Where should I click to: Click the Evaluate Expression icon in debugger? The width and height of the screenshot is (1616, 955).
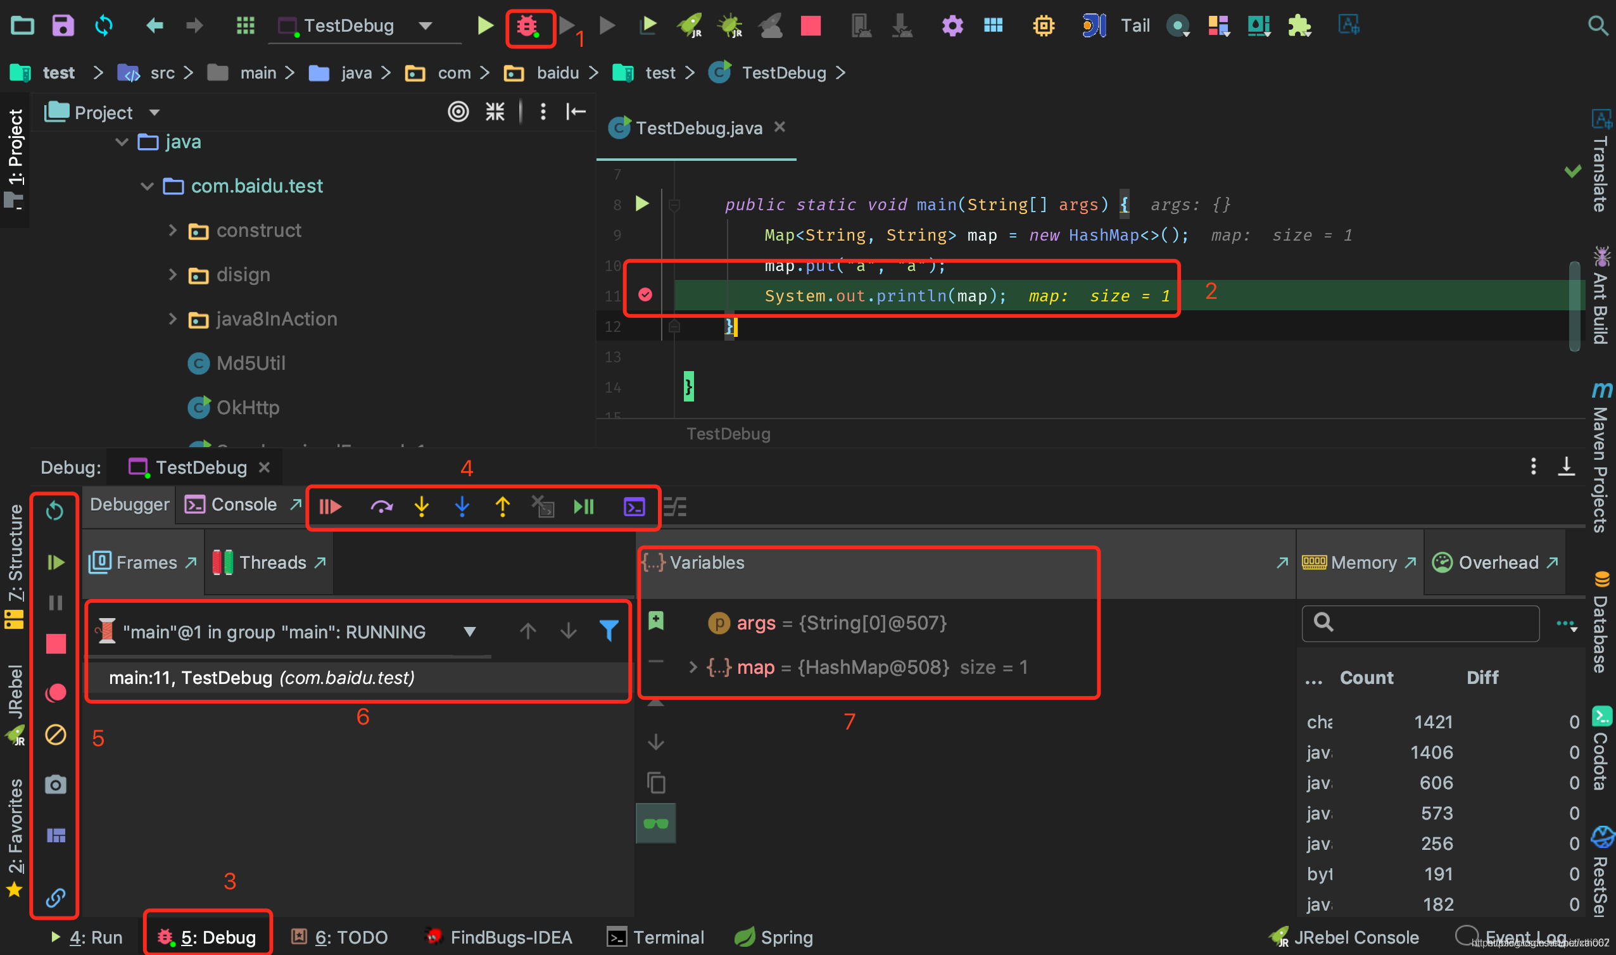click(634, 506)
